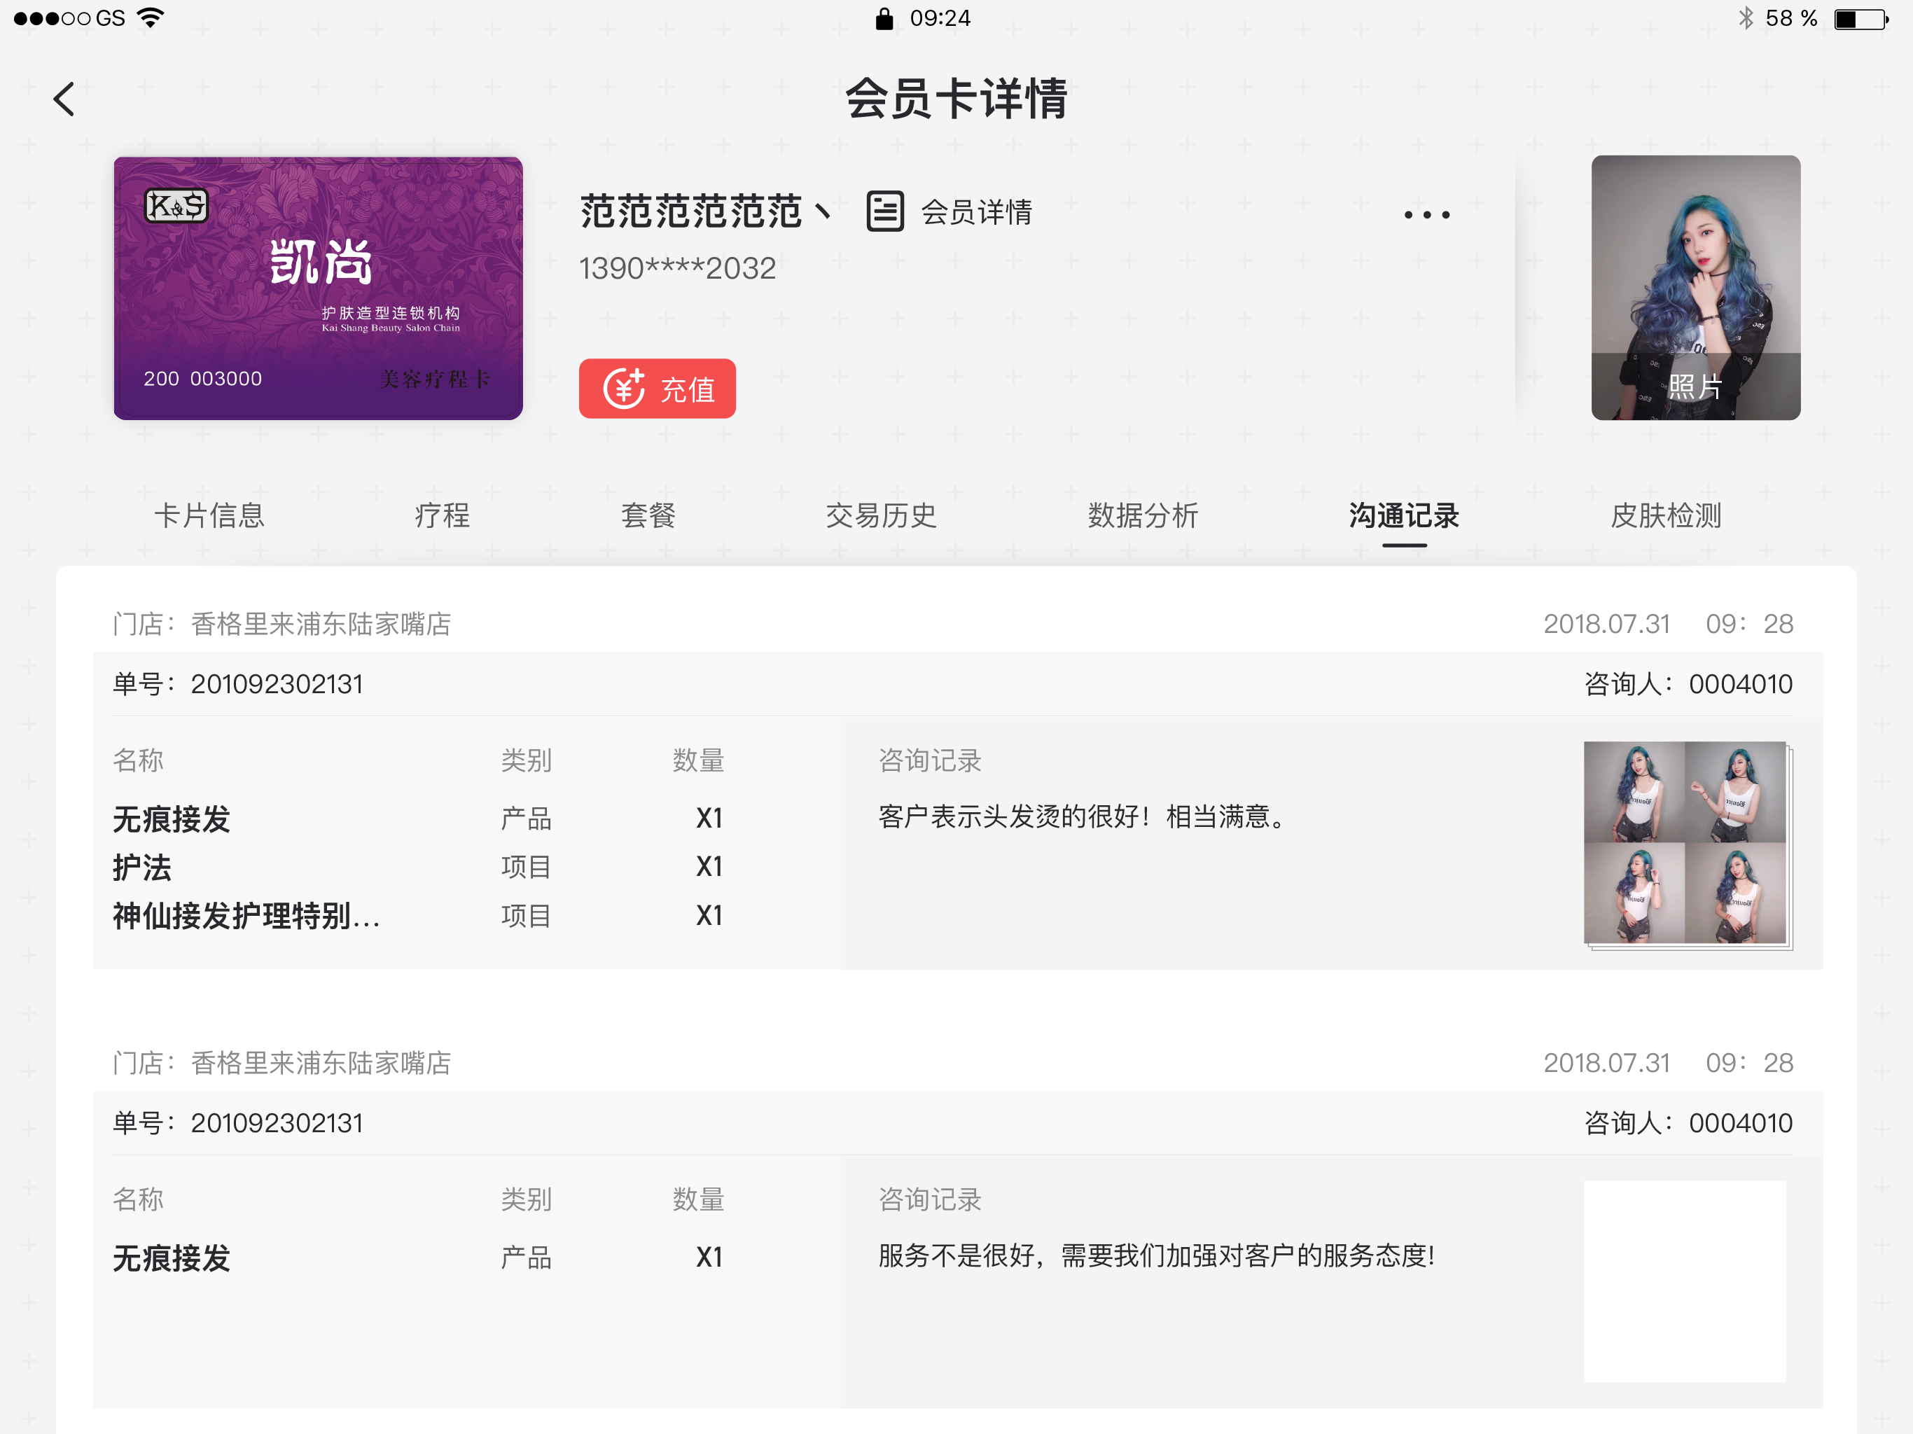Screen dimensions: 1913x1434
Task: Switch to the 卡片信息 tab
Action: tap(209, 515)
